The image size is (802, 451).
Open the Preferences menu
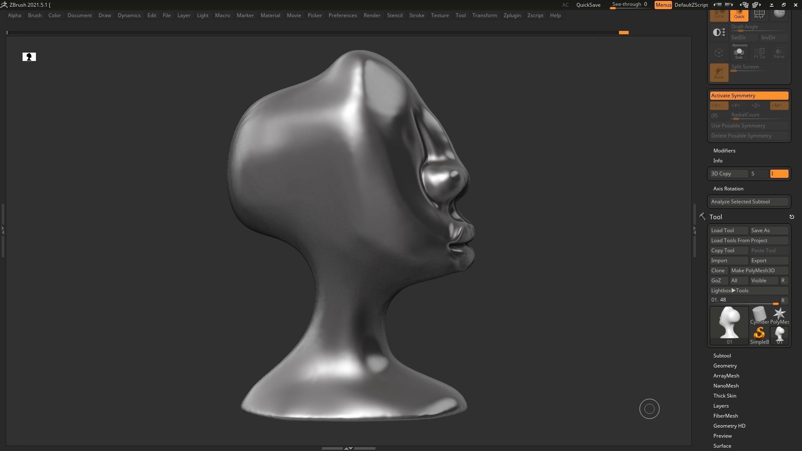click(343, 15)
